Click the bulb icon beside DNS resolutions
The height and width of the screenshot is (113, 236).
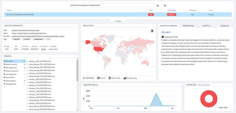click(4, 68)
